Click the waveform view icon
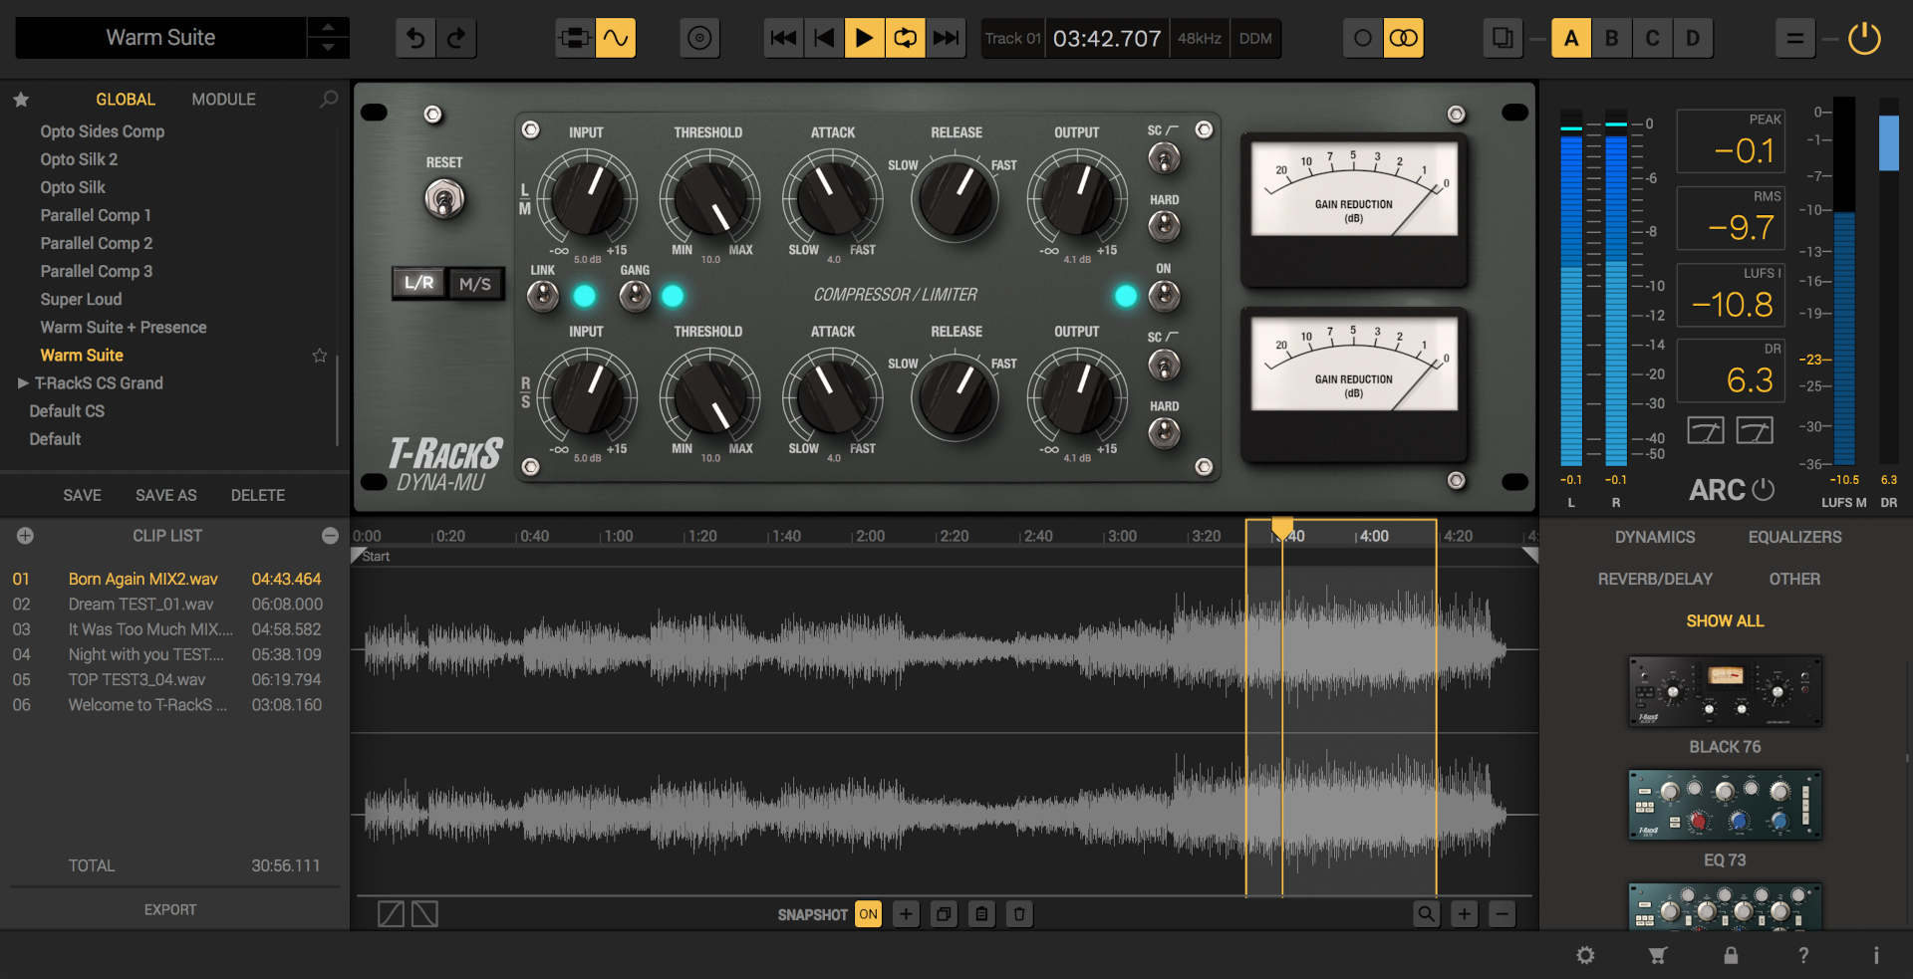The image size is (1913, 979). [x=616, y=38]
